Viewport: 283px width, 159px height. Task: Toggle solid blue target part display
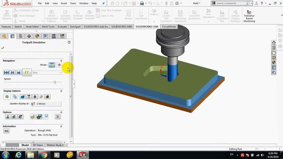23,97
